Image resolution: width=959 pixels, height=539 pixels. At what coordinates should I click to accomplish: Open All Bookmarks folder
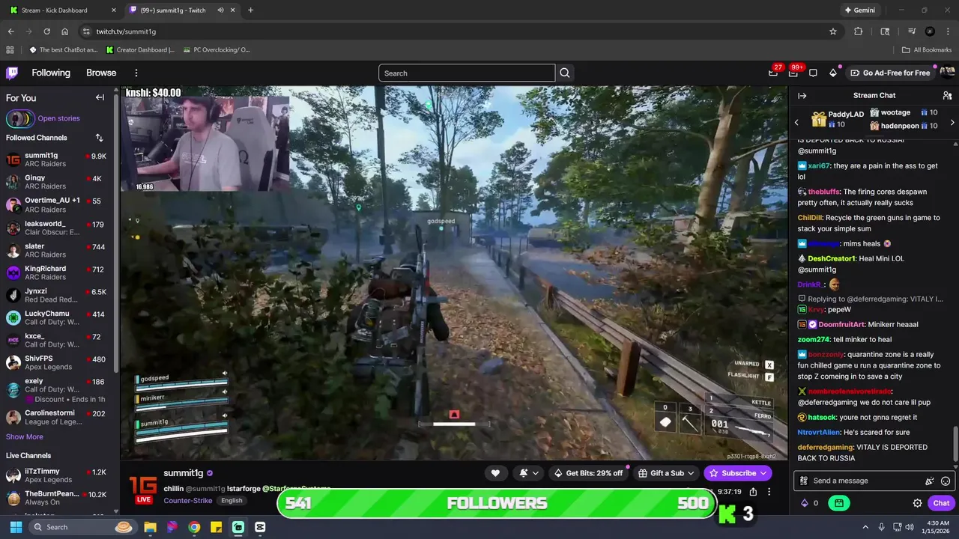click(927, 50)
